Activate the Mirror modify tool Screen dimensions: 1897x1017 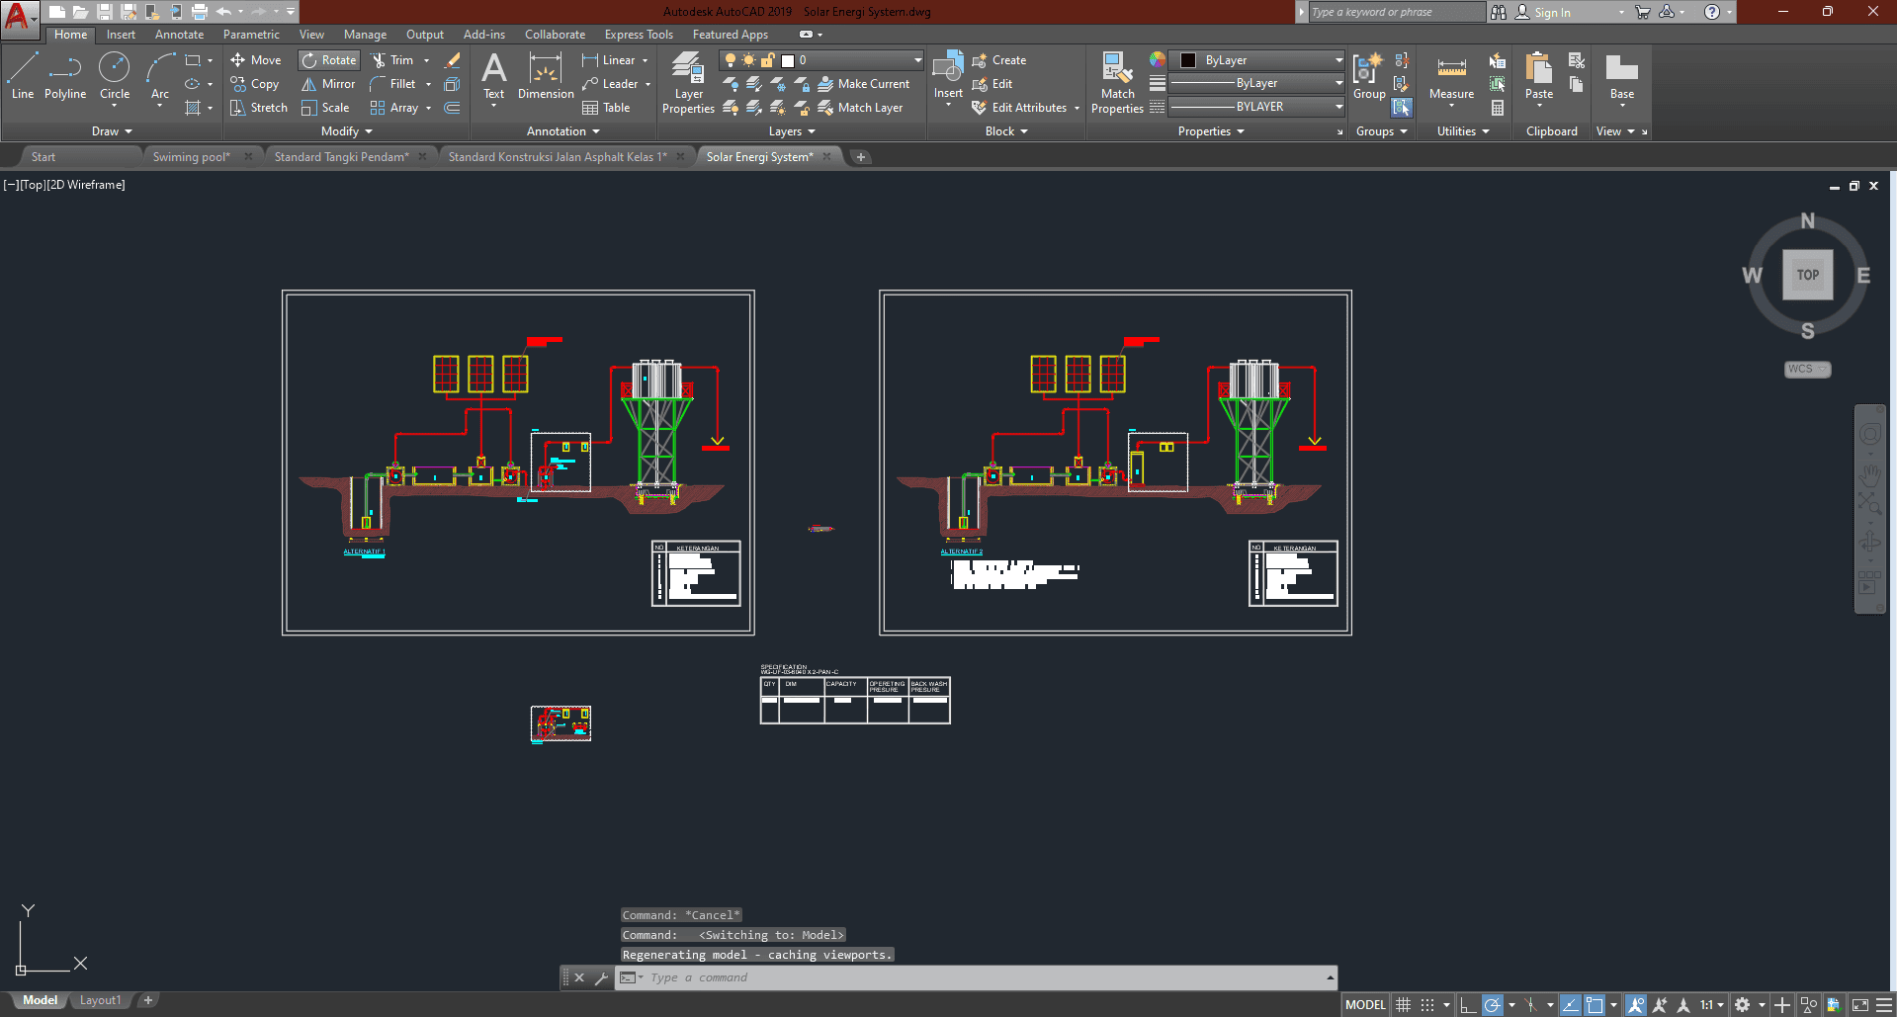pyautogui.click(x=328, y=84)
